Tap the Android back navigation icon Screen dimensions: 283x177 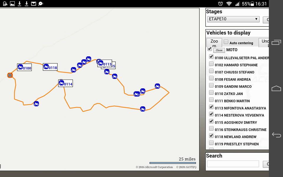pyautogui.click(x=276, y=135)
